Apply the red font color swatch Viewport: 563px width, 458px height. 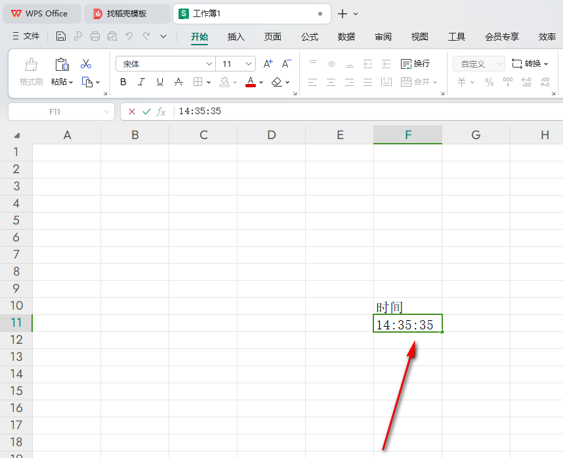[250, 82]
